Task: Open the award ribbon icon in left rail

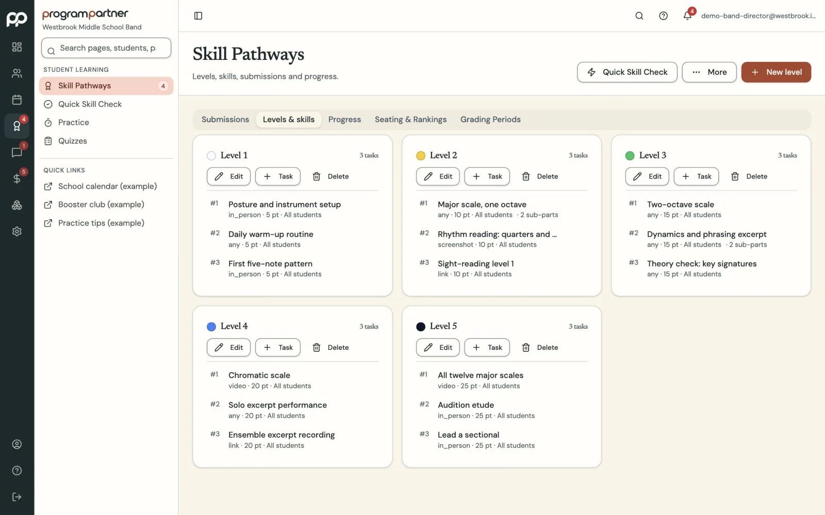Action: [x=17, y=126]
